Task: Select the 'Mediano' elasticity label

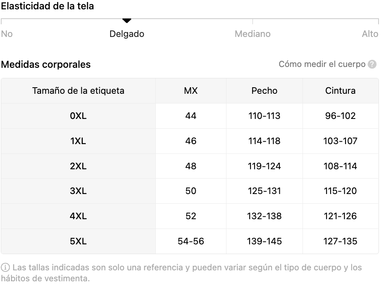Action: coord(252,34)
